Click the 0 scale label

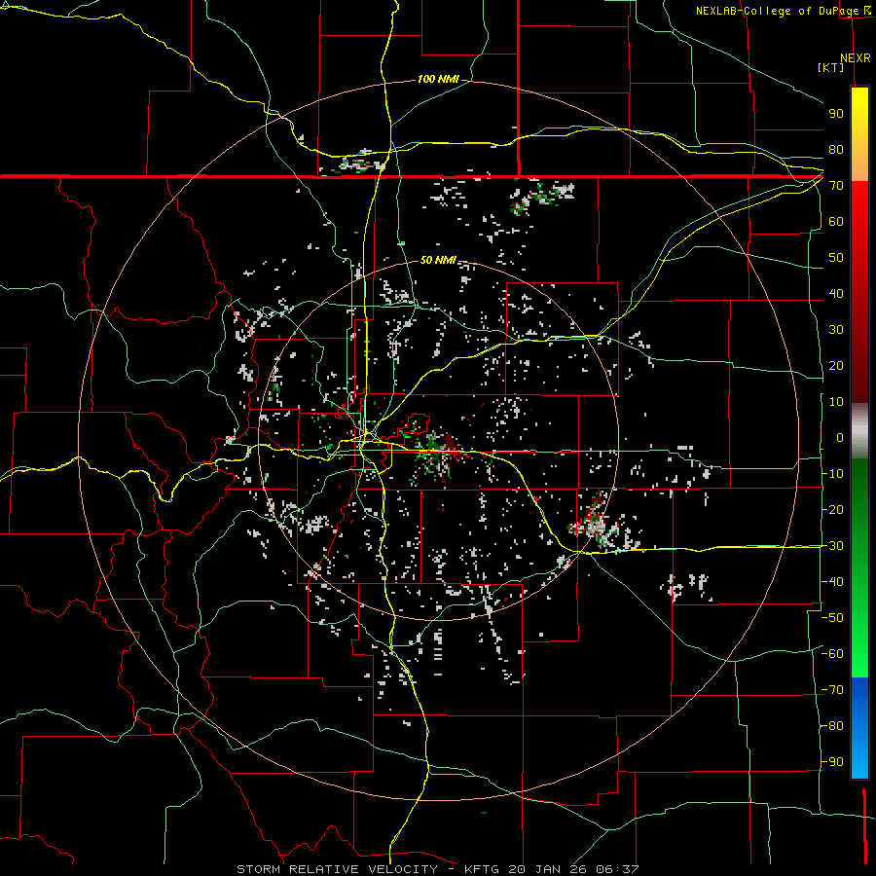click(840, 438)
